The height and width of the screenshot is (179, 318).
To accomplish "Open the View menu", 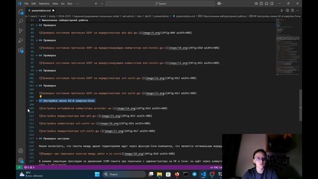I will [55, 3].
